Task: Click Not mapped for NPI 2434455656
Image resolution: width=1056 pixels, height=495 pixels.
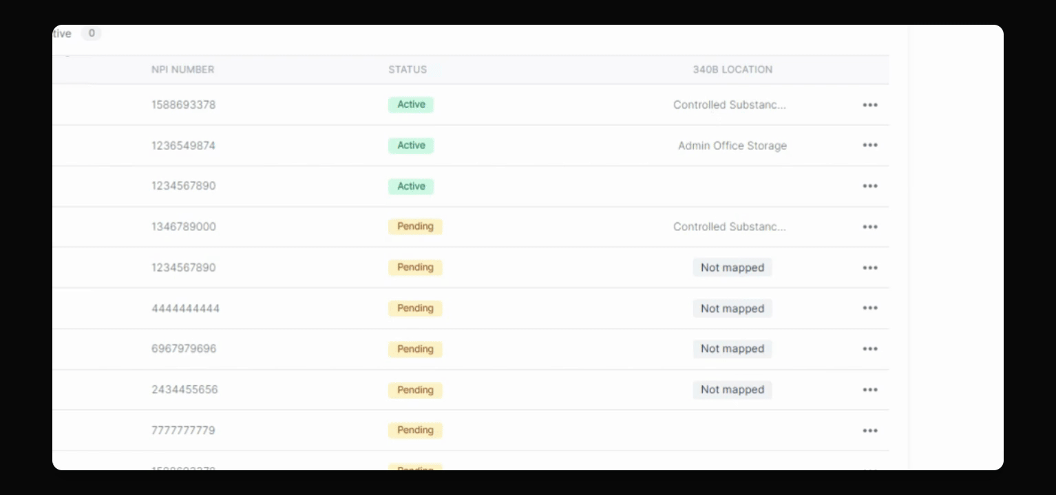Action: 732,390
